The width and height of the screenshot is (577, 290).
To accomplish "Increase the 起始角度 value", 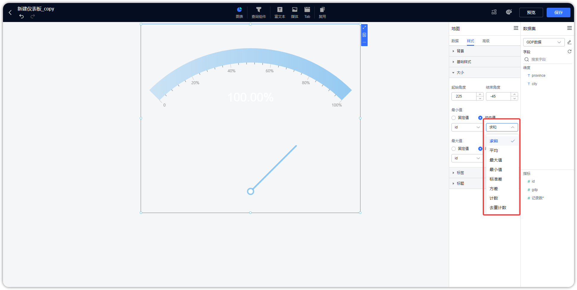I will (x=480, y=94).
